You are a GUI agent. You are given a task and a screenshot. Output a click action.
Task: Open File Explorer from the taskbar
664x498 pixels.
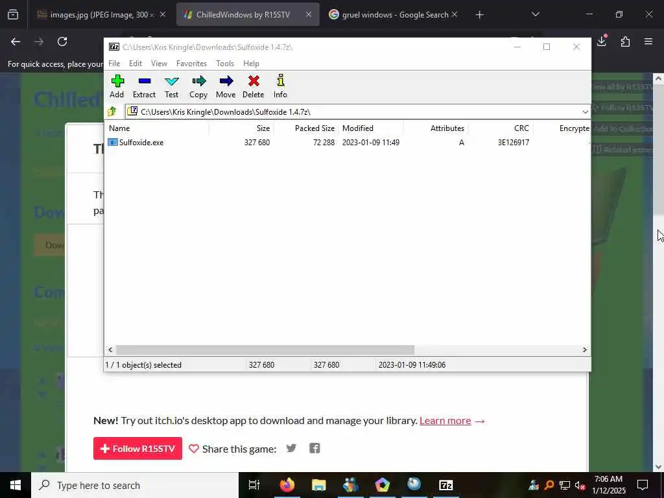[318, 485]
